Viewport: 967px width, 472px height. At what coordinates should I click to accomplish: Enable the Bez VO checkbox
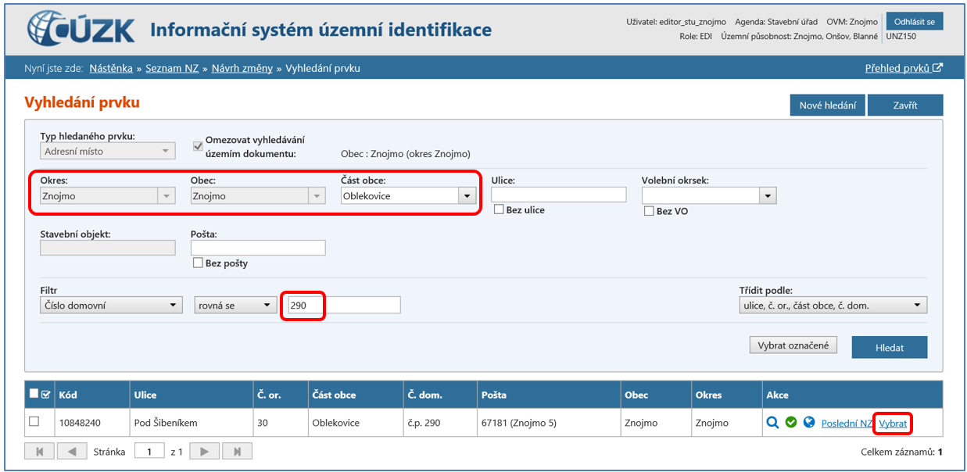pos(649,211)
